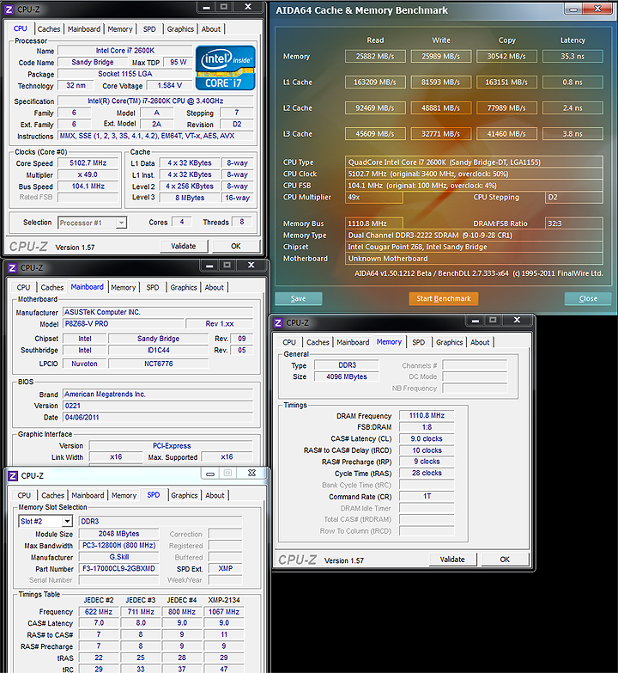Minimize the AIDA64 benchmark window

pos(574,9)
